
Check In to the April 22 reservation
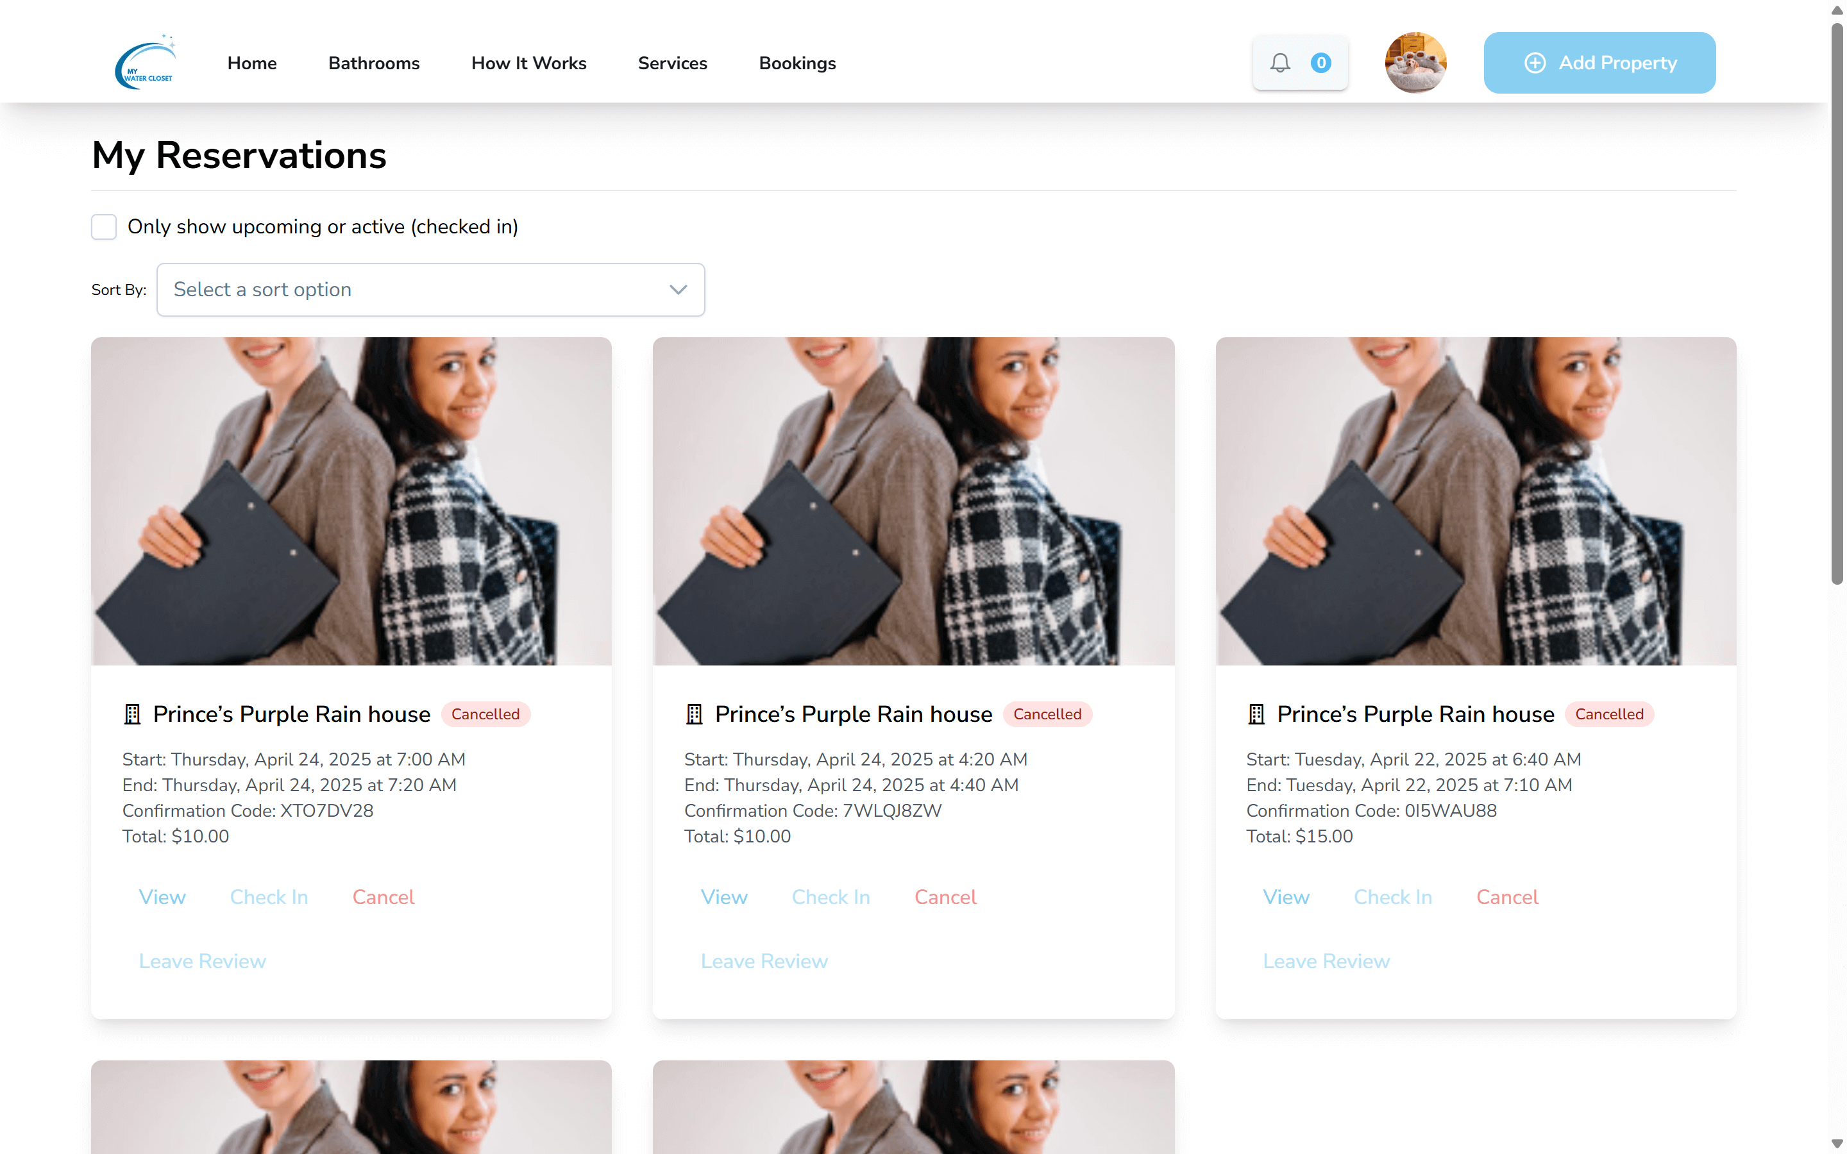pyautogui.click(x=1392, y=897)
